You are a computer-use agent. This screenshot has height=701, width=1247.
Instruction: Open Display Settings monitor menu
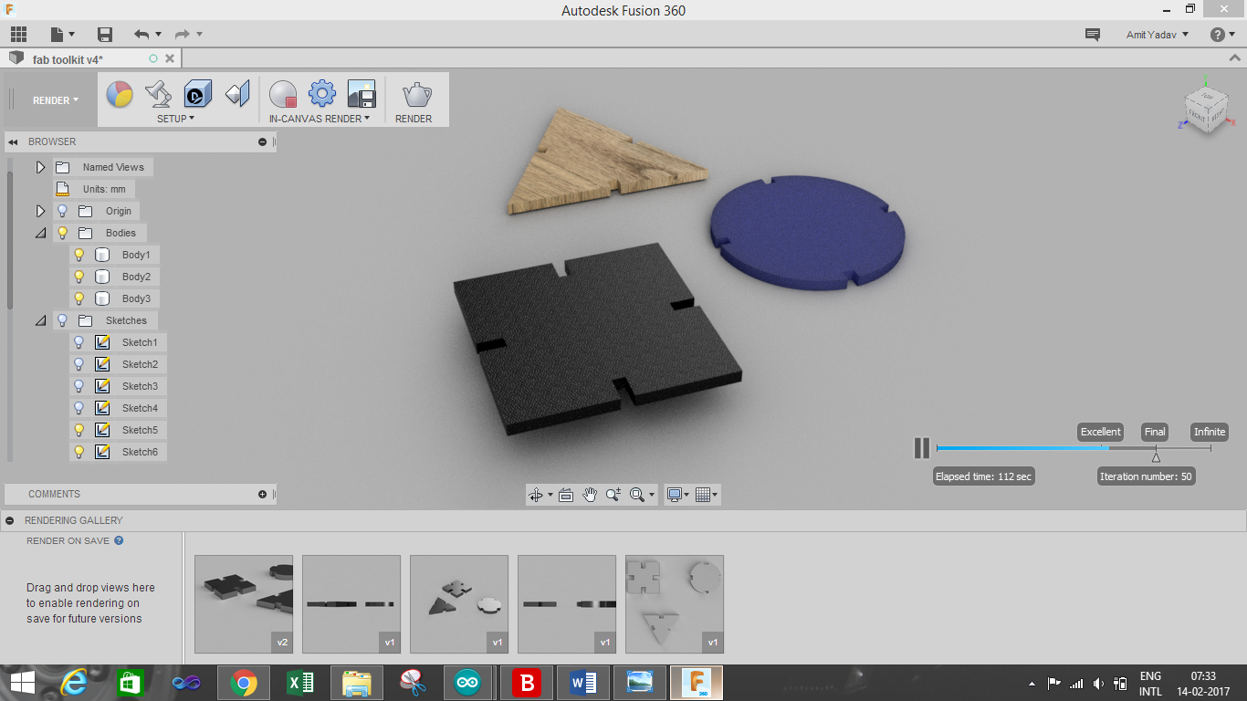pyautogui.click(x=677, y=495)
